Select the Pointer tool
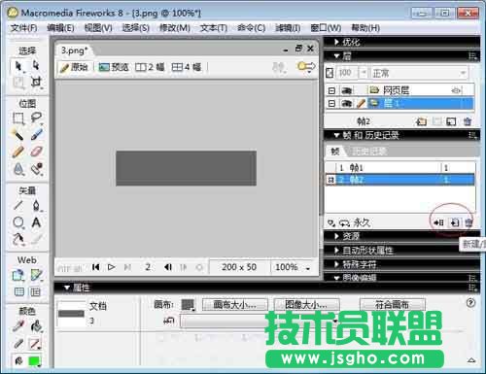Image resolution: width=486 pixels, height=374 pixels. click(x=18, y=66)
